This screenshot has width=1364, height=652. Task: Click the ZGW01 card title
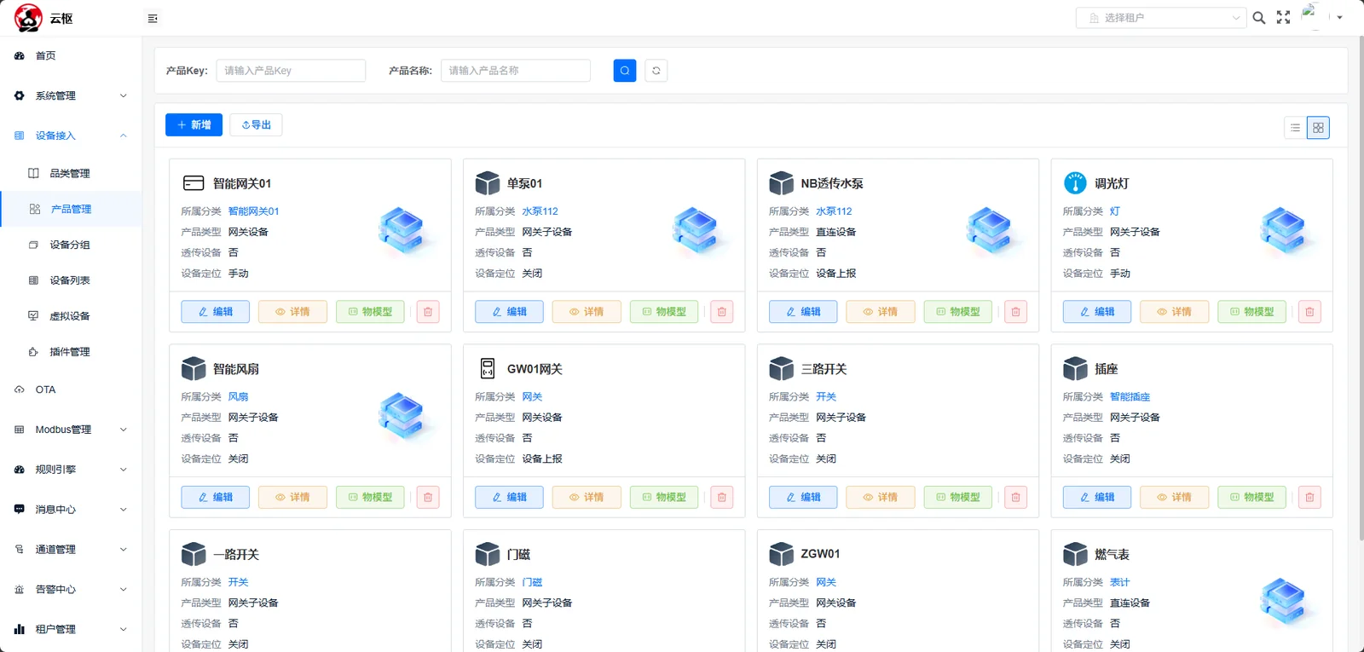coord(820,554)
